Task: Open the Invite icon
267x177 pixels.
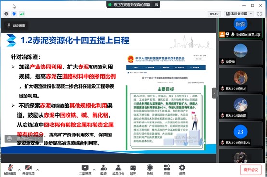Action: [103, 170]
